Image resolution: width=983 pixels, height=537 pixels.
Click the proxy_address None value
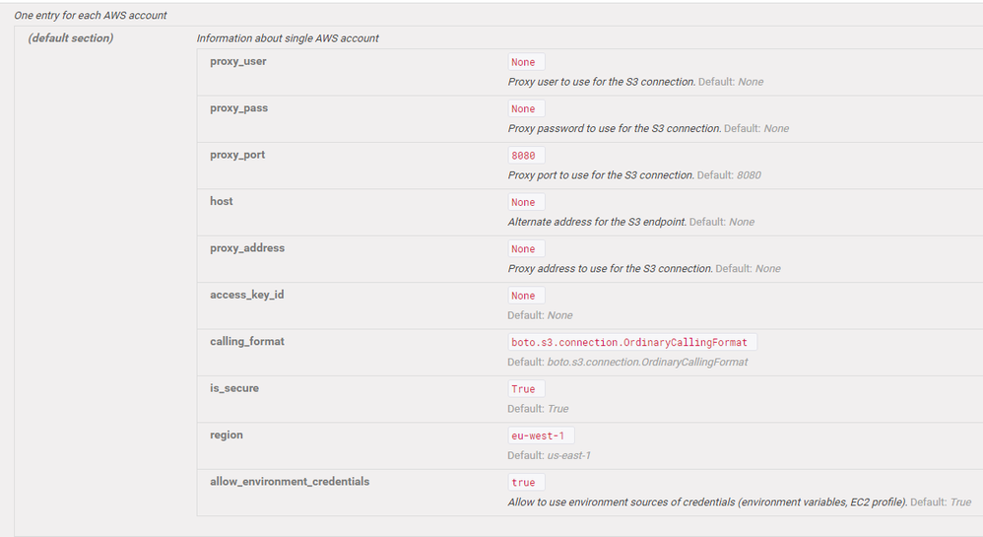pyautogui.click(x=525, y=249)
